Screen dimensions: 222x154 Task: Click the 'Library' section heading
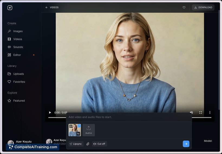pos(12,66)
